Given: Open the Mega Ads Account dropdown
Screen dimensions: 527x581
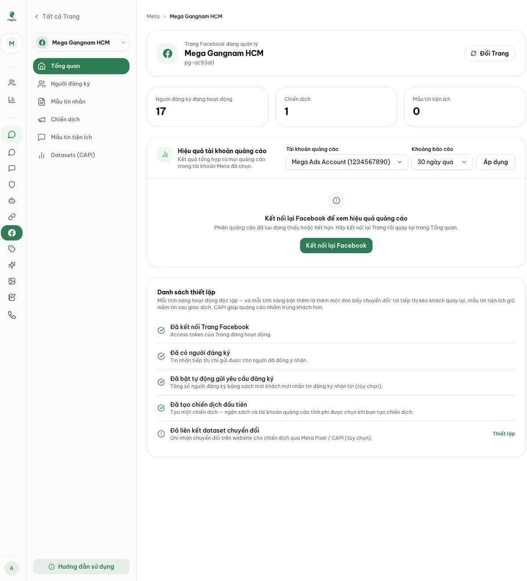Looking at the screenshot, I should [347, 162].
